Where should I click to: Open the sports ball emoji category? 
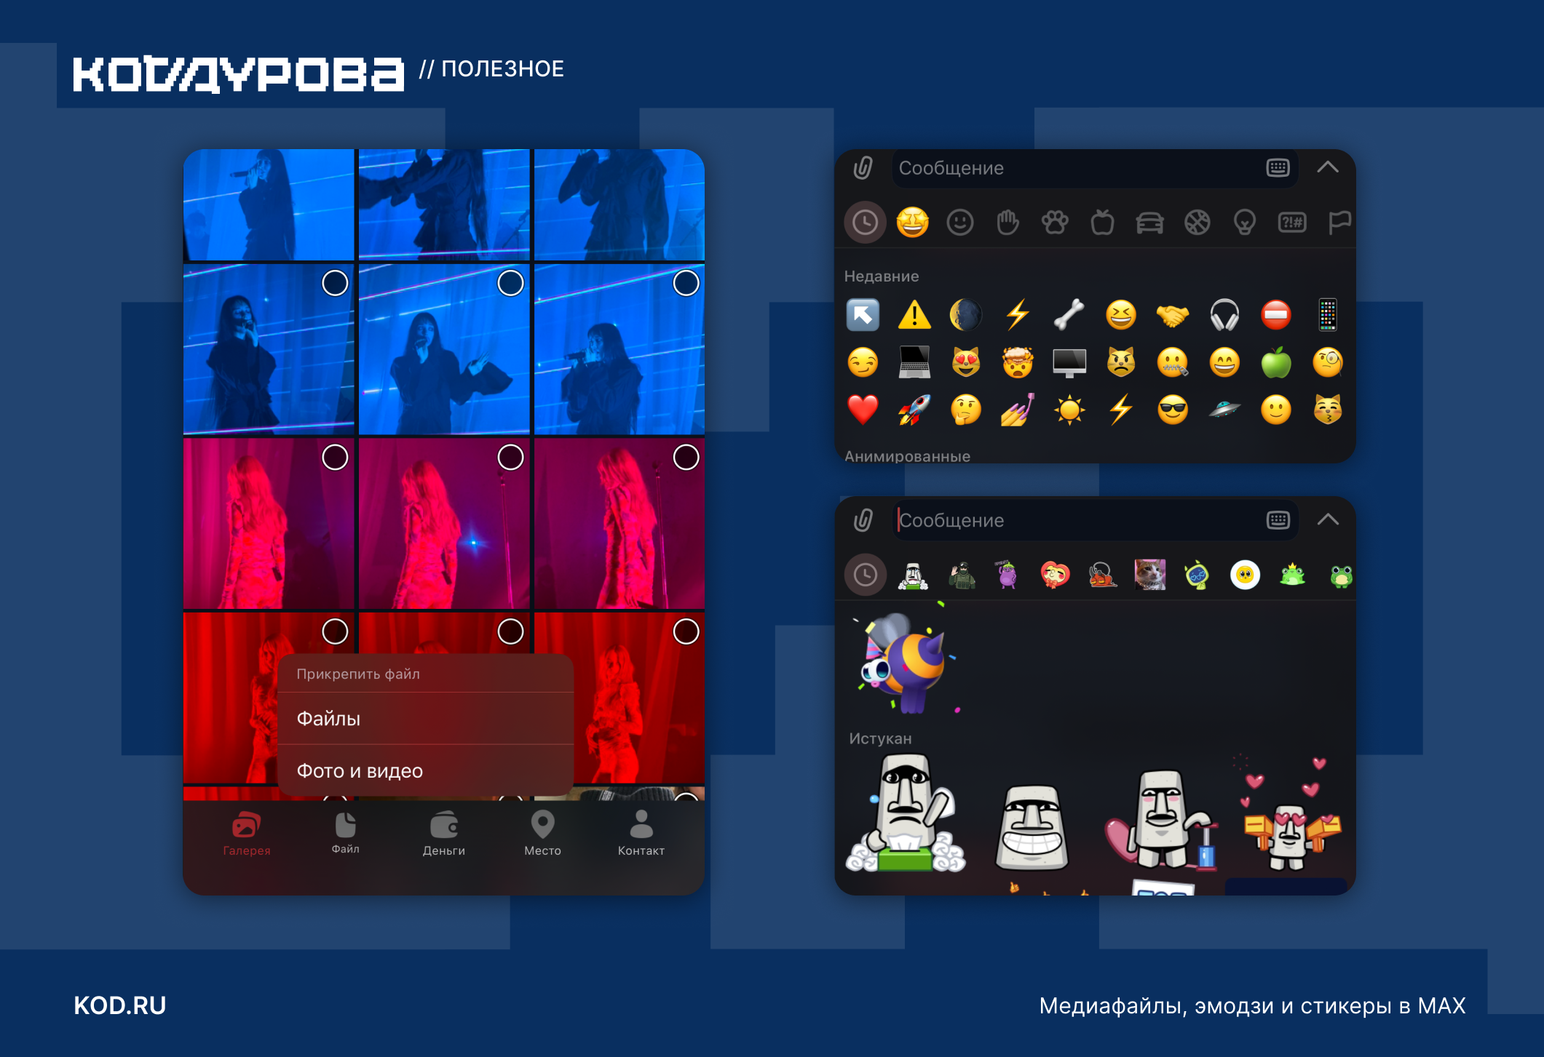pyautogui.click(x=1197, y=222)
